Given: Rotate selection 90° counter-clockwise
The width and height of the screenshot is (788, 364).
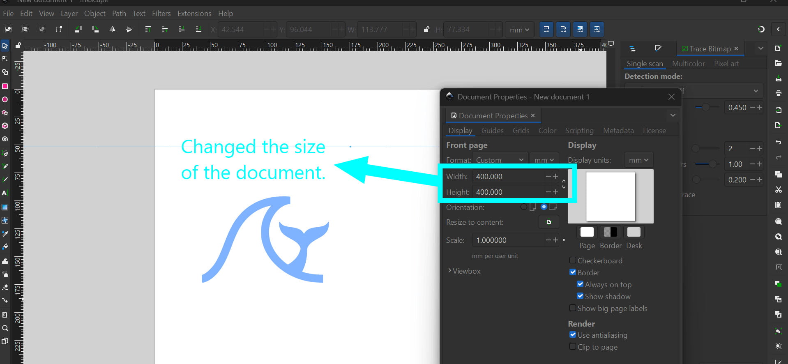Looking at the screenshot, I should click(x=78, y=29).
